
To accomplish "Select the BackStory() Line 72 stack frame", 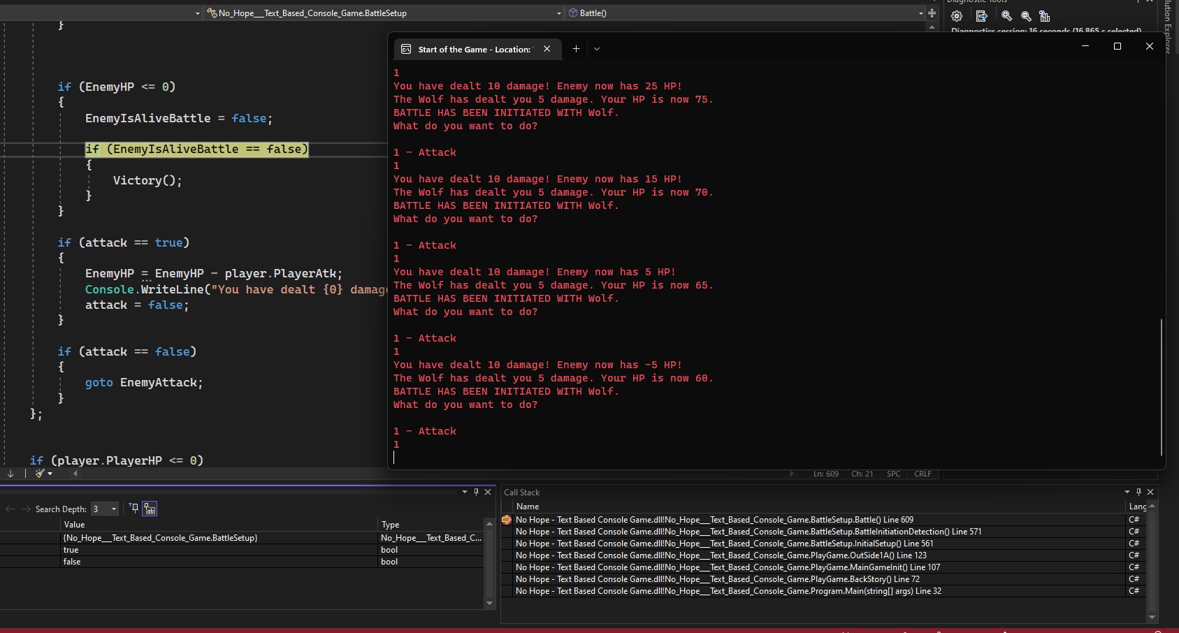I will [x=819, y=579].
